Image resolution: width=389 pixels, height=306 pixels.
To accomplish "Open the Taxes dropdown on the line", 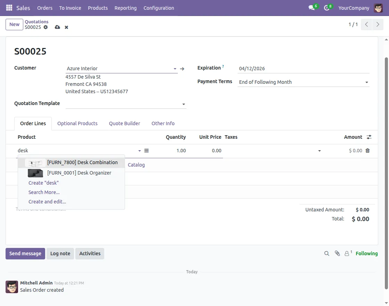I will pos(319,150).
